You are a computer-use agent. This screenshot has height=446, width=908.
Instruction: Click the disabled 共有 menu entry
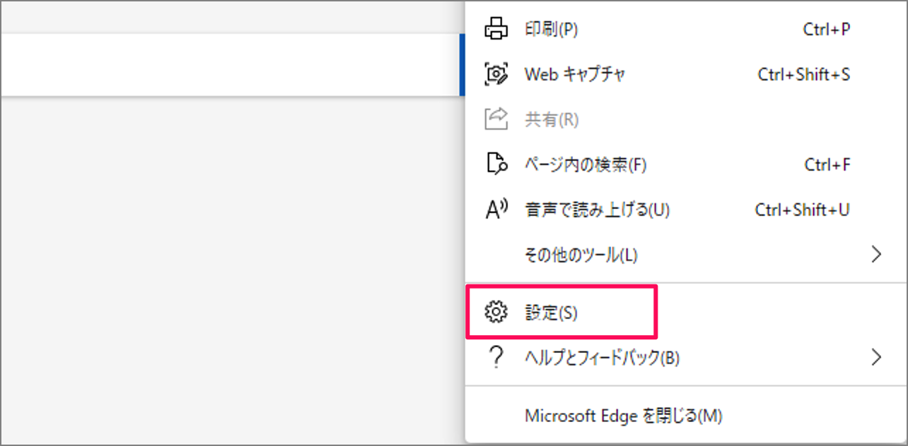coord(551,119)
